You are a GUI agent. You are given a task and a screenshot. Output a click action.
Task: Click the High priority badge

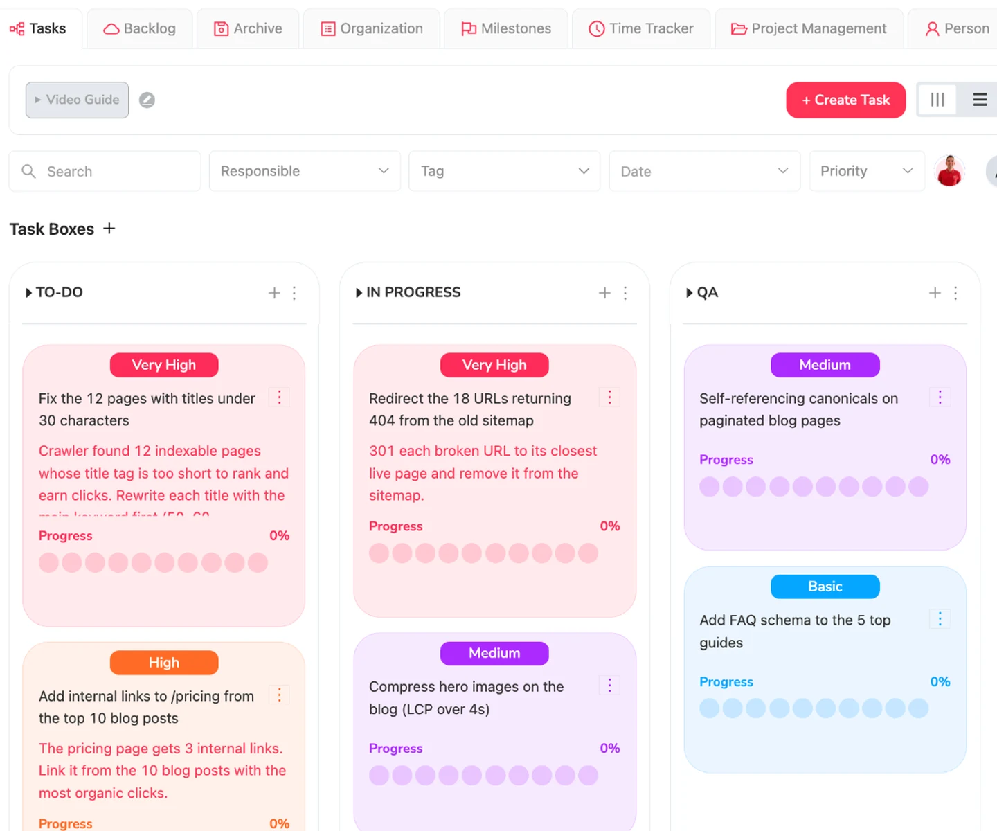(x=164, y=663)
